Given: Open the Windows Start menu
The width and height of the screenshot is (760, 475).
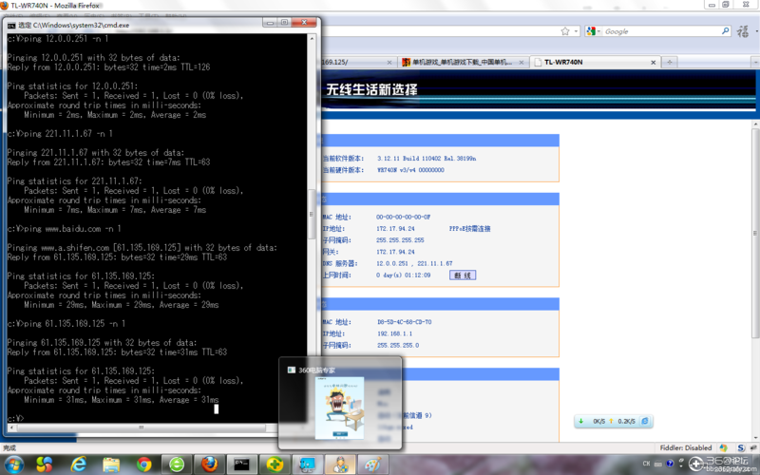Looking at the screenshot, I should click(13, 465).
